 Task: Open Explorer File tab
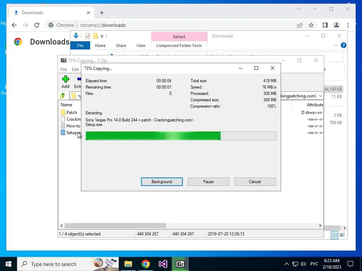pos(80,46)
